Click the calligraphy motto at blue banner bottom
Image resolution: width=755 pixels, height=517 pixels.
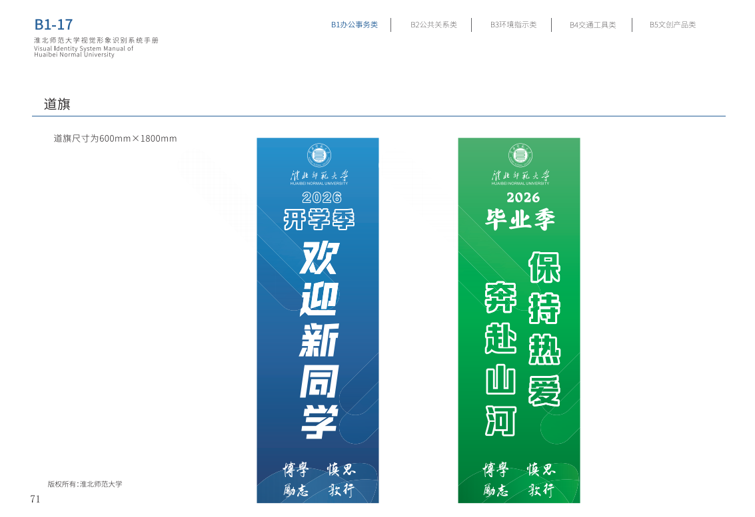click(x=319, y=480)
